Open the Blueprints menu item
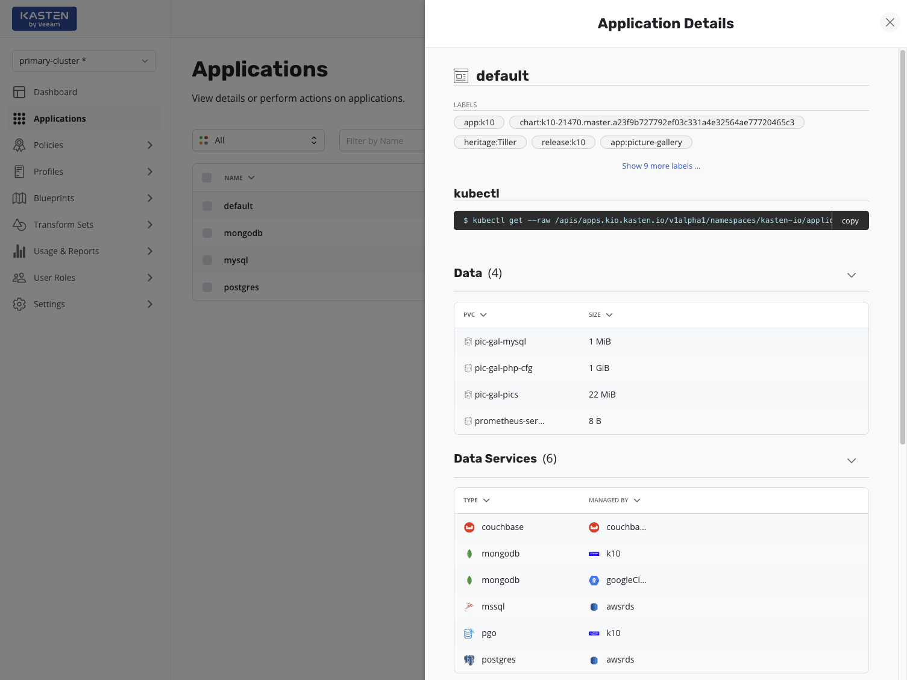 pos(84,198)
